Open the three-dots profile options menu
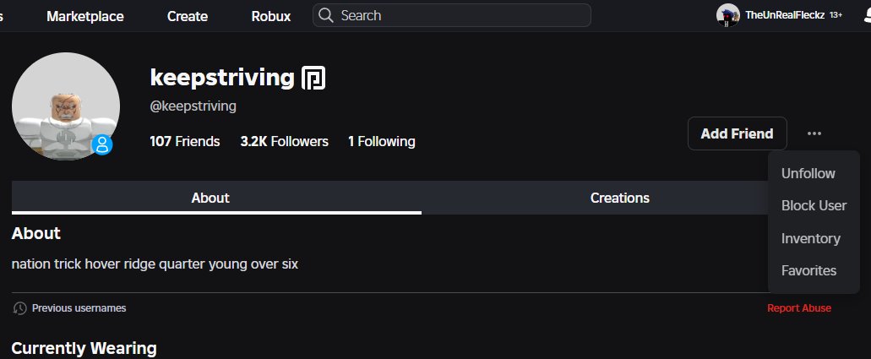This screenshot has height=359, width=871. point(814,133)
